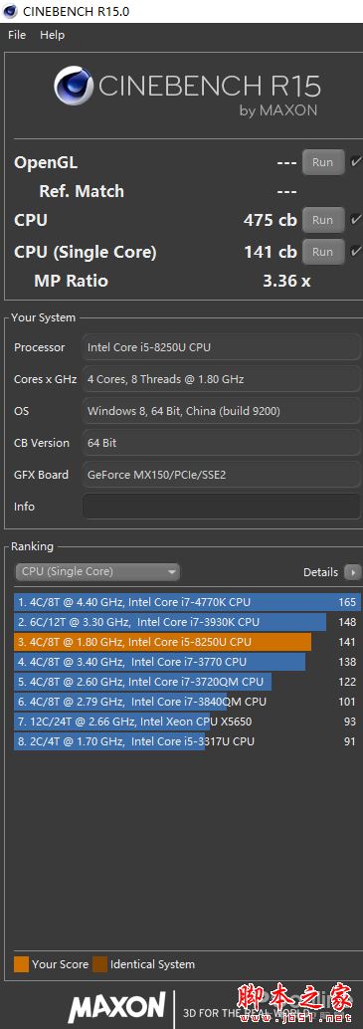This screenshot has width=363, height=1029.
Task: Toggle the CPU test checkbox
Action: click(356, 220)
